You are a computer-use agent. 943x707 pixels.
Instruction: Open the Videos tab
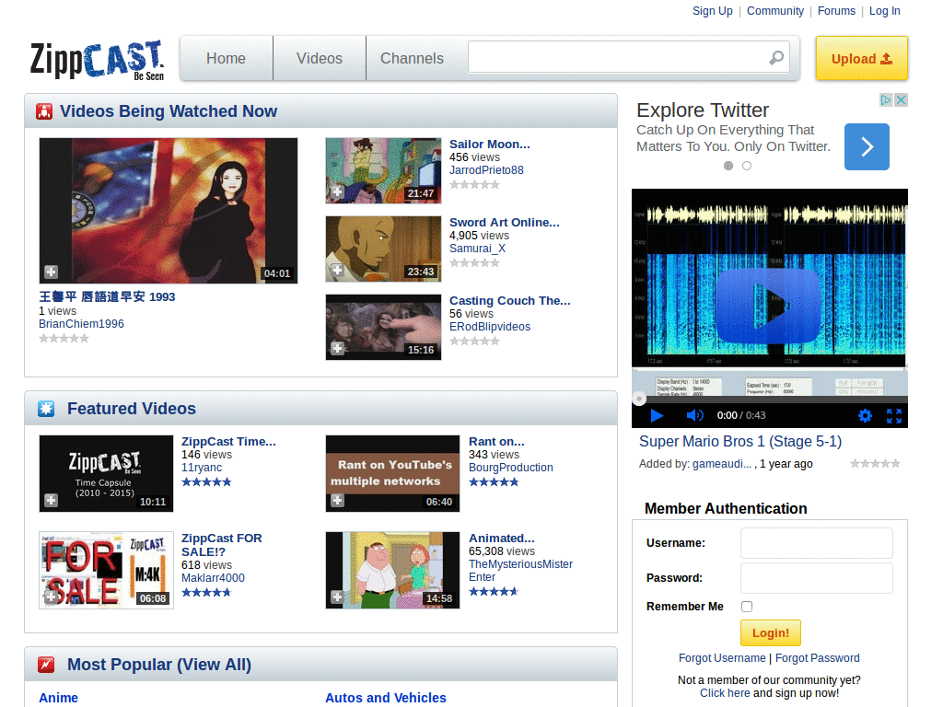click(x=320, y=58)
